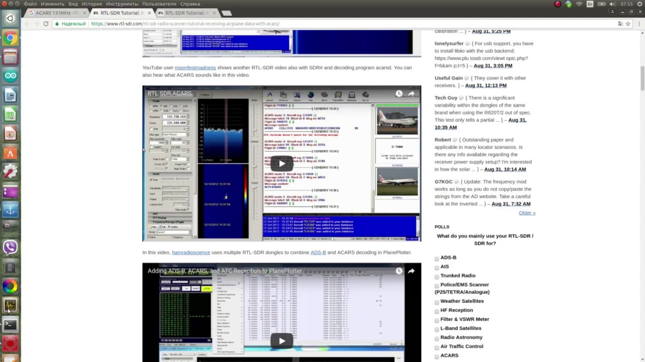The height and width of the screenshot is (362, 645).
Task: Open the История menu
Action: tap(92, 4)
